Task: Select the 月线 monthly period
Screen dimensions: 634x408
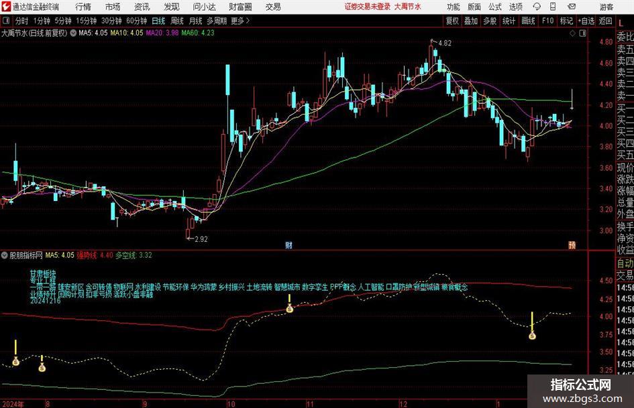Action: click(x=195, y=21)
